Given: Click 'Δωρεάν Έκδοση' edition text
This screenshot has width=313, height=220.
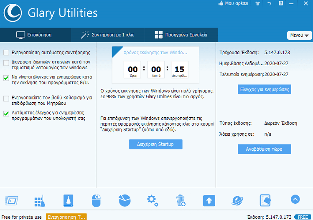Looking at the screenshot, I should tap(280, 123).
